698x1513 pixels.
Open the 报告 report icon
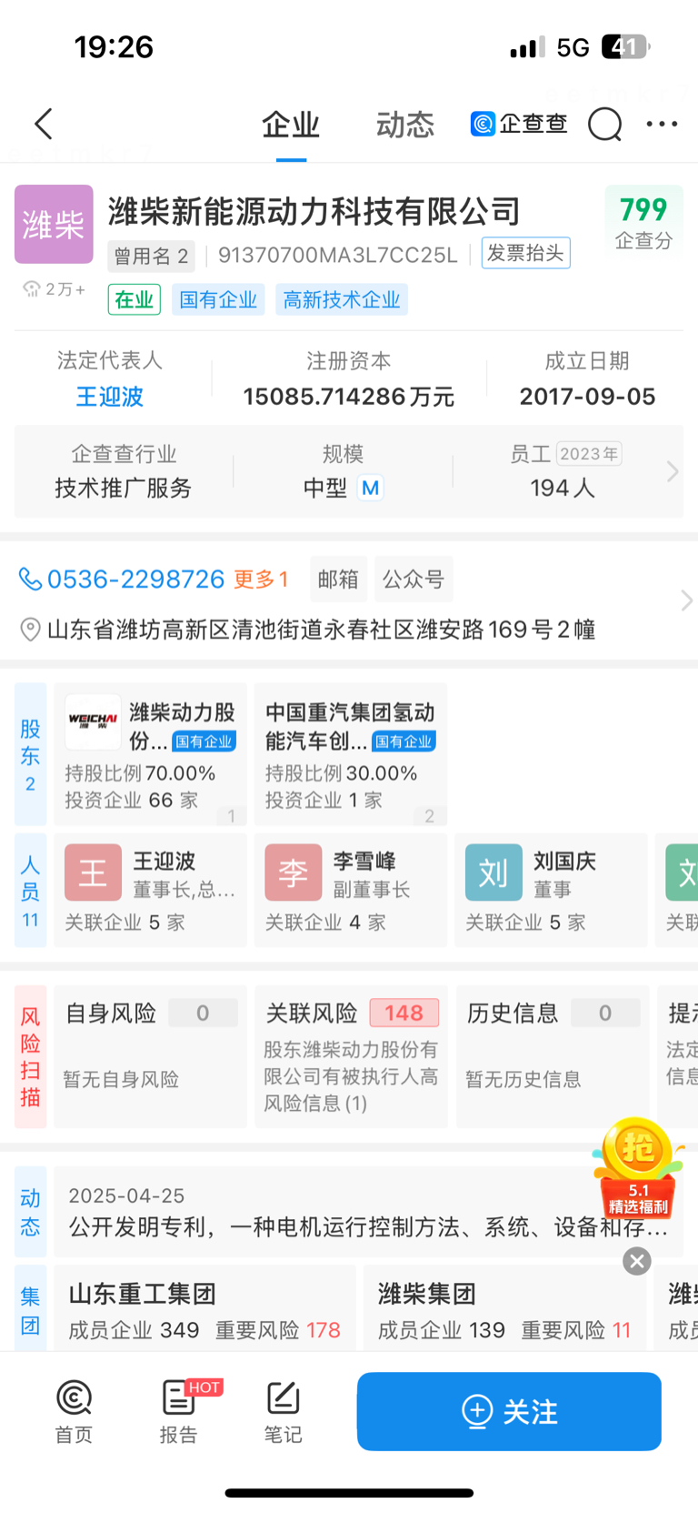point(178,1411)
